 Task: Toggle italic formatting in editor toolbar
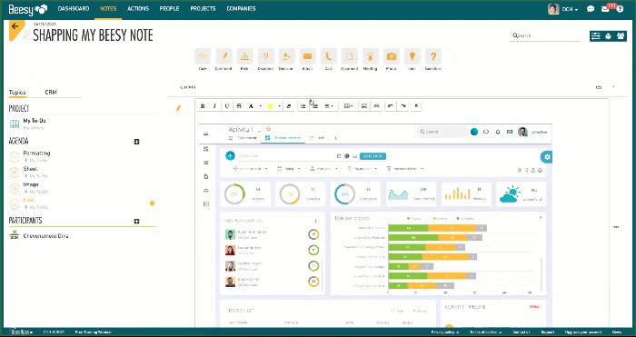click(214, 106)
